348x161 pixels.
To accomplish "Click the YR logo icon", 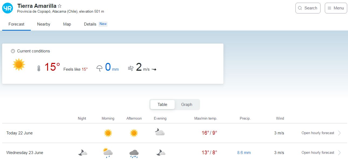I will tap(8, 8).
